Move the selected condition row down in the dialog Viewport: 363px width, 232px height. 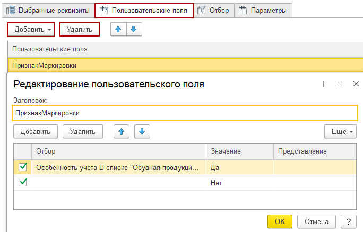pyautogui.click(x=142, y=131)
